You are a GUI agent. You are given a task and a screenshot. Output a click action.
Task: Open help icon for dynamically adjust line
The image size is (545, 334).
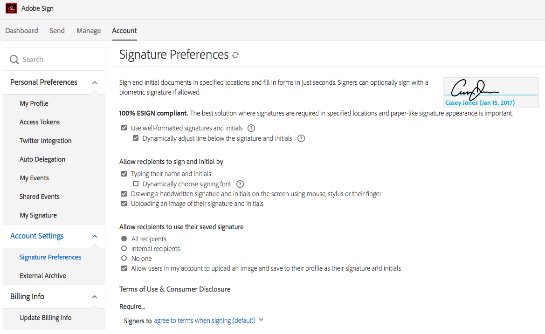[x=301, y=138]
